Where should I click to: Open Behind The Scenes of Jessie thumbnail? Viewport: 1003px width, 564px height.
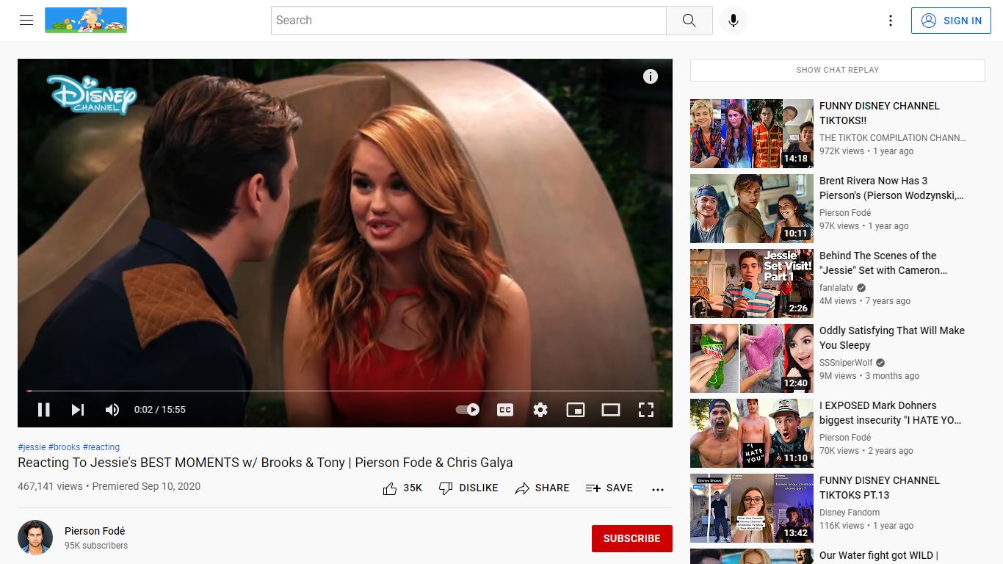[752, 283]
